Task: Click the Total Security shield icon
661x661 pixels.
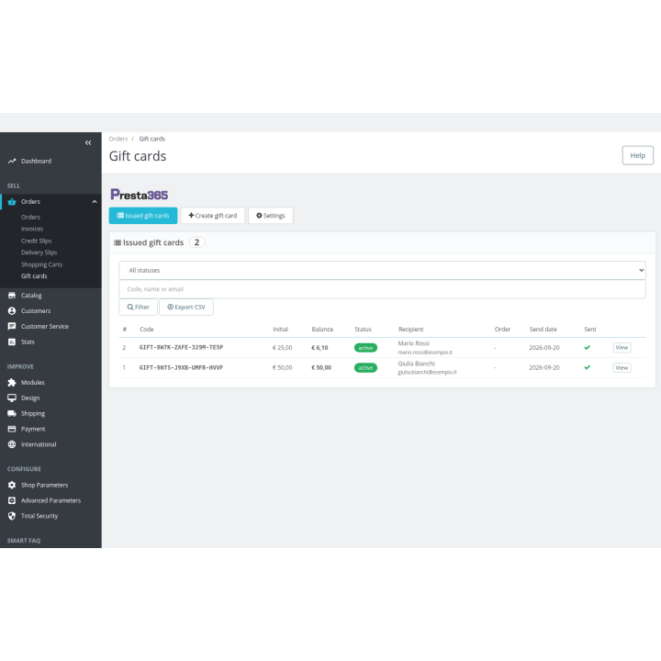Action: 12,516
